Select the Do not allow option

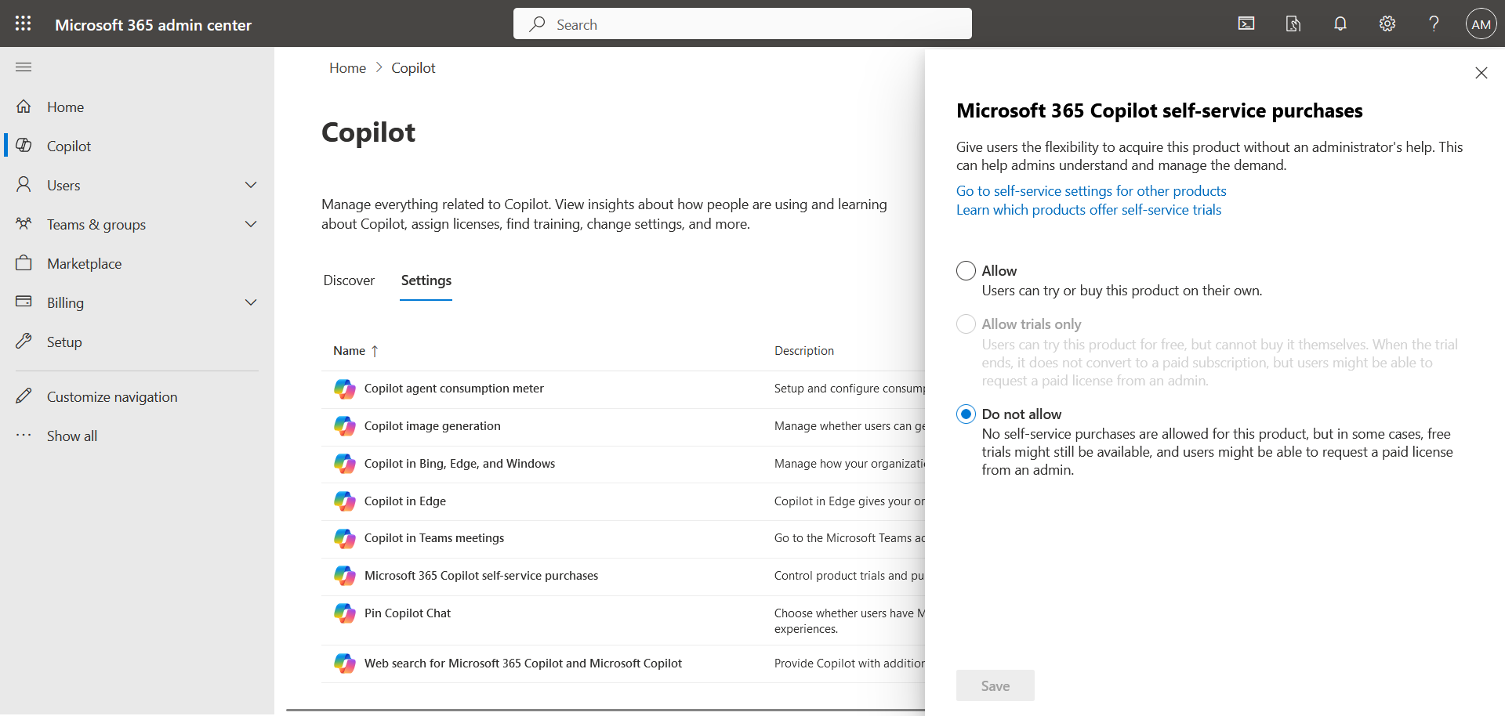pos(966,414)
